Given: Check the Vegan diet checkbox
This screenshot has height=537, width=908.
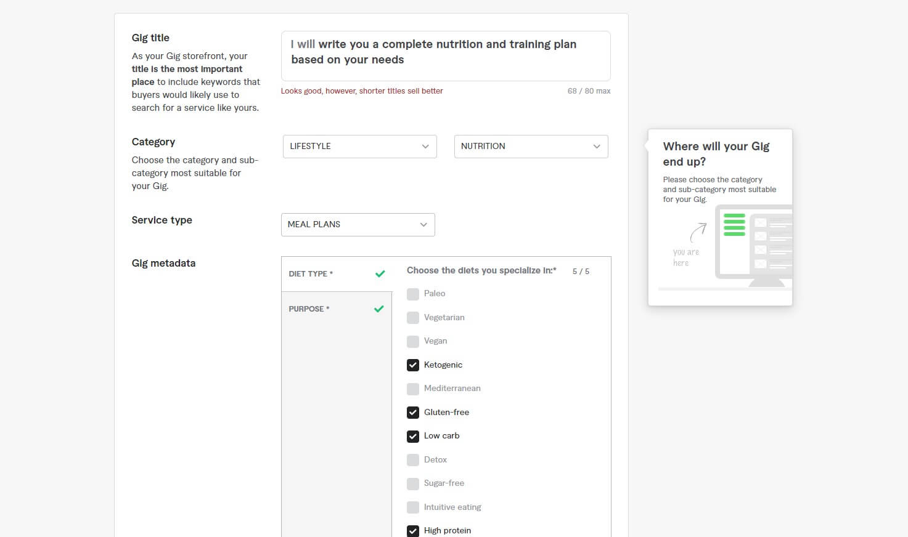Looking at the screenshot, I should tap(413, 341).
